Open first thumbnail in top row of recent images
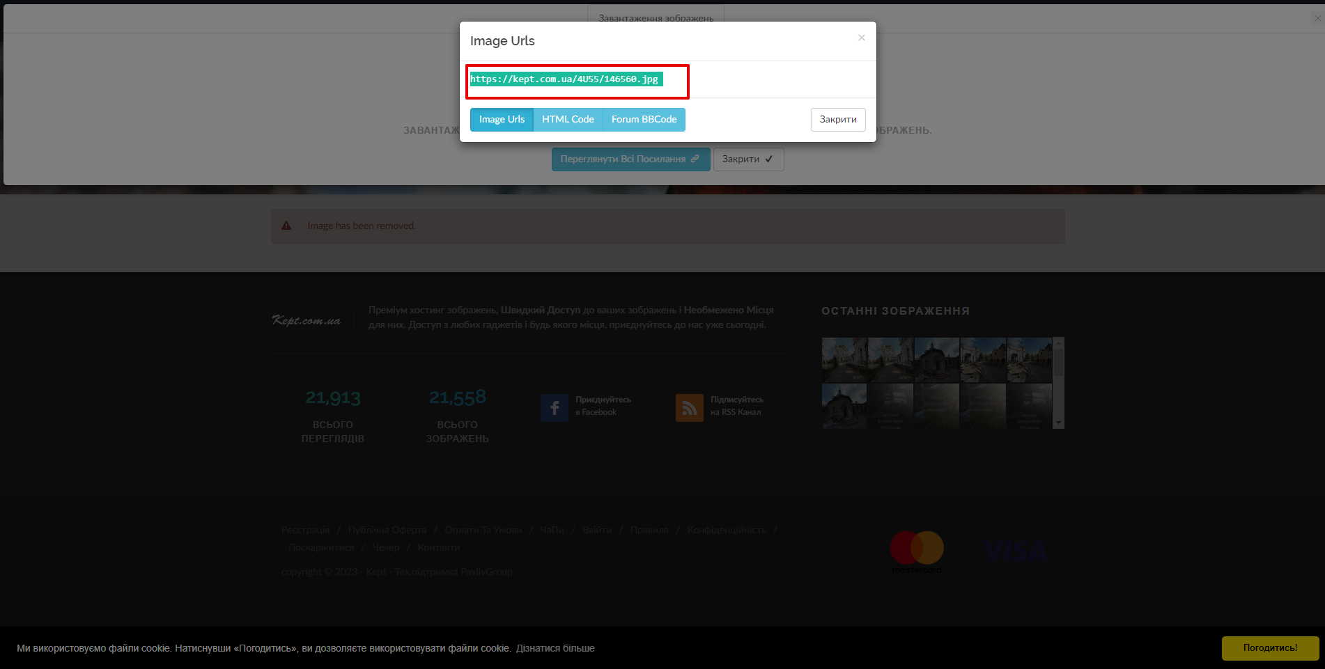This screenshot has height=669, width=1325. click(x=844, y=360)
